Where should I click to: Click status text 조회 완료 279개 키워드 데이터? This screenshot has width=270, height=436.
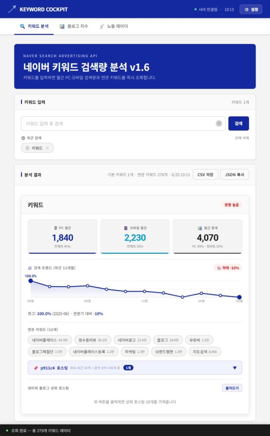click(41, 430)
